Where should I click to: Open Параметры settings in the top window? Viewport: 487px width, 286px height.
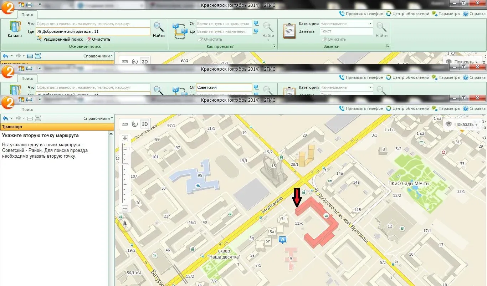point(446,14)
